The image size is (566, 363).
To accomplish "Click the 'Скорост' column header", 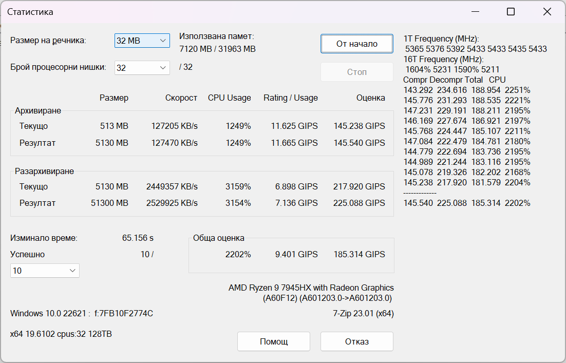I will tap(181, 98).
